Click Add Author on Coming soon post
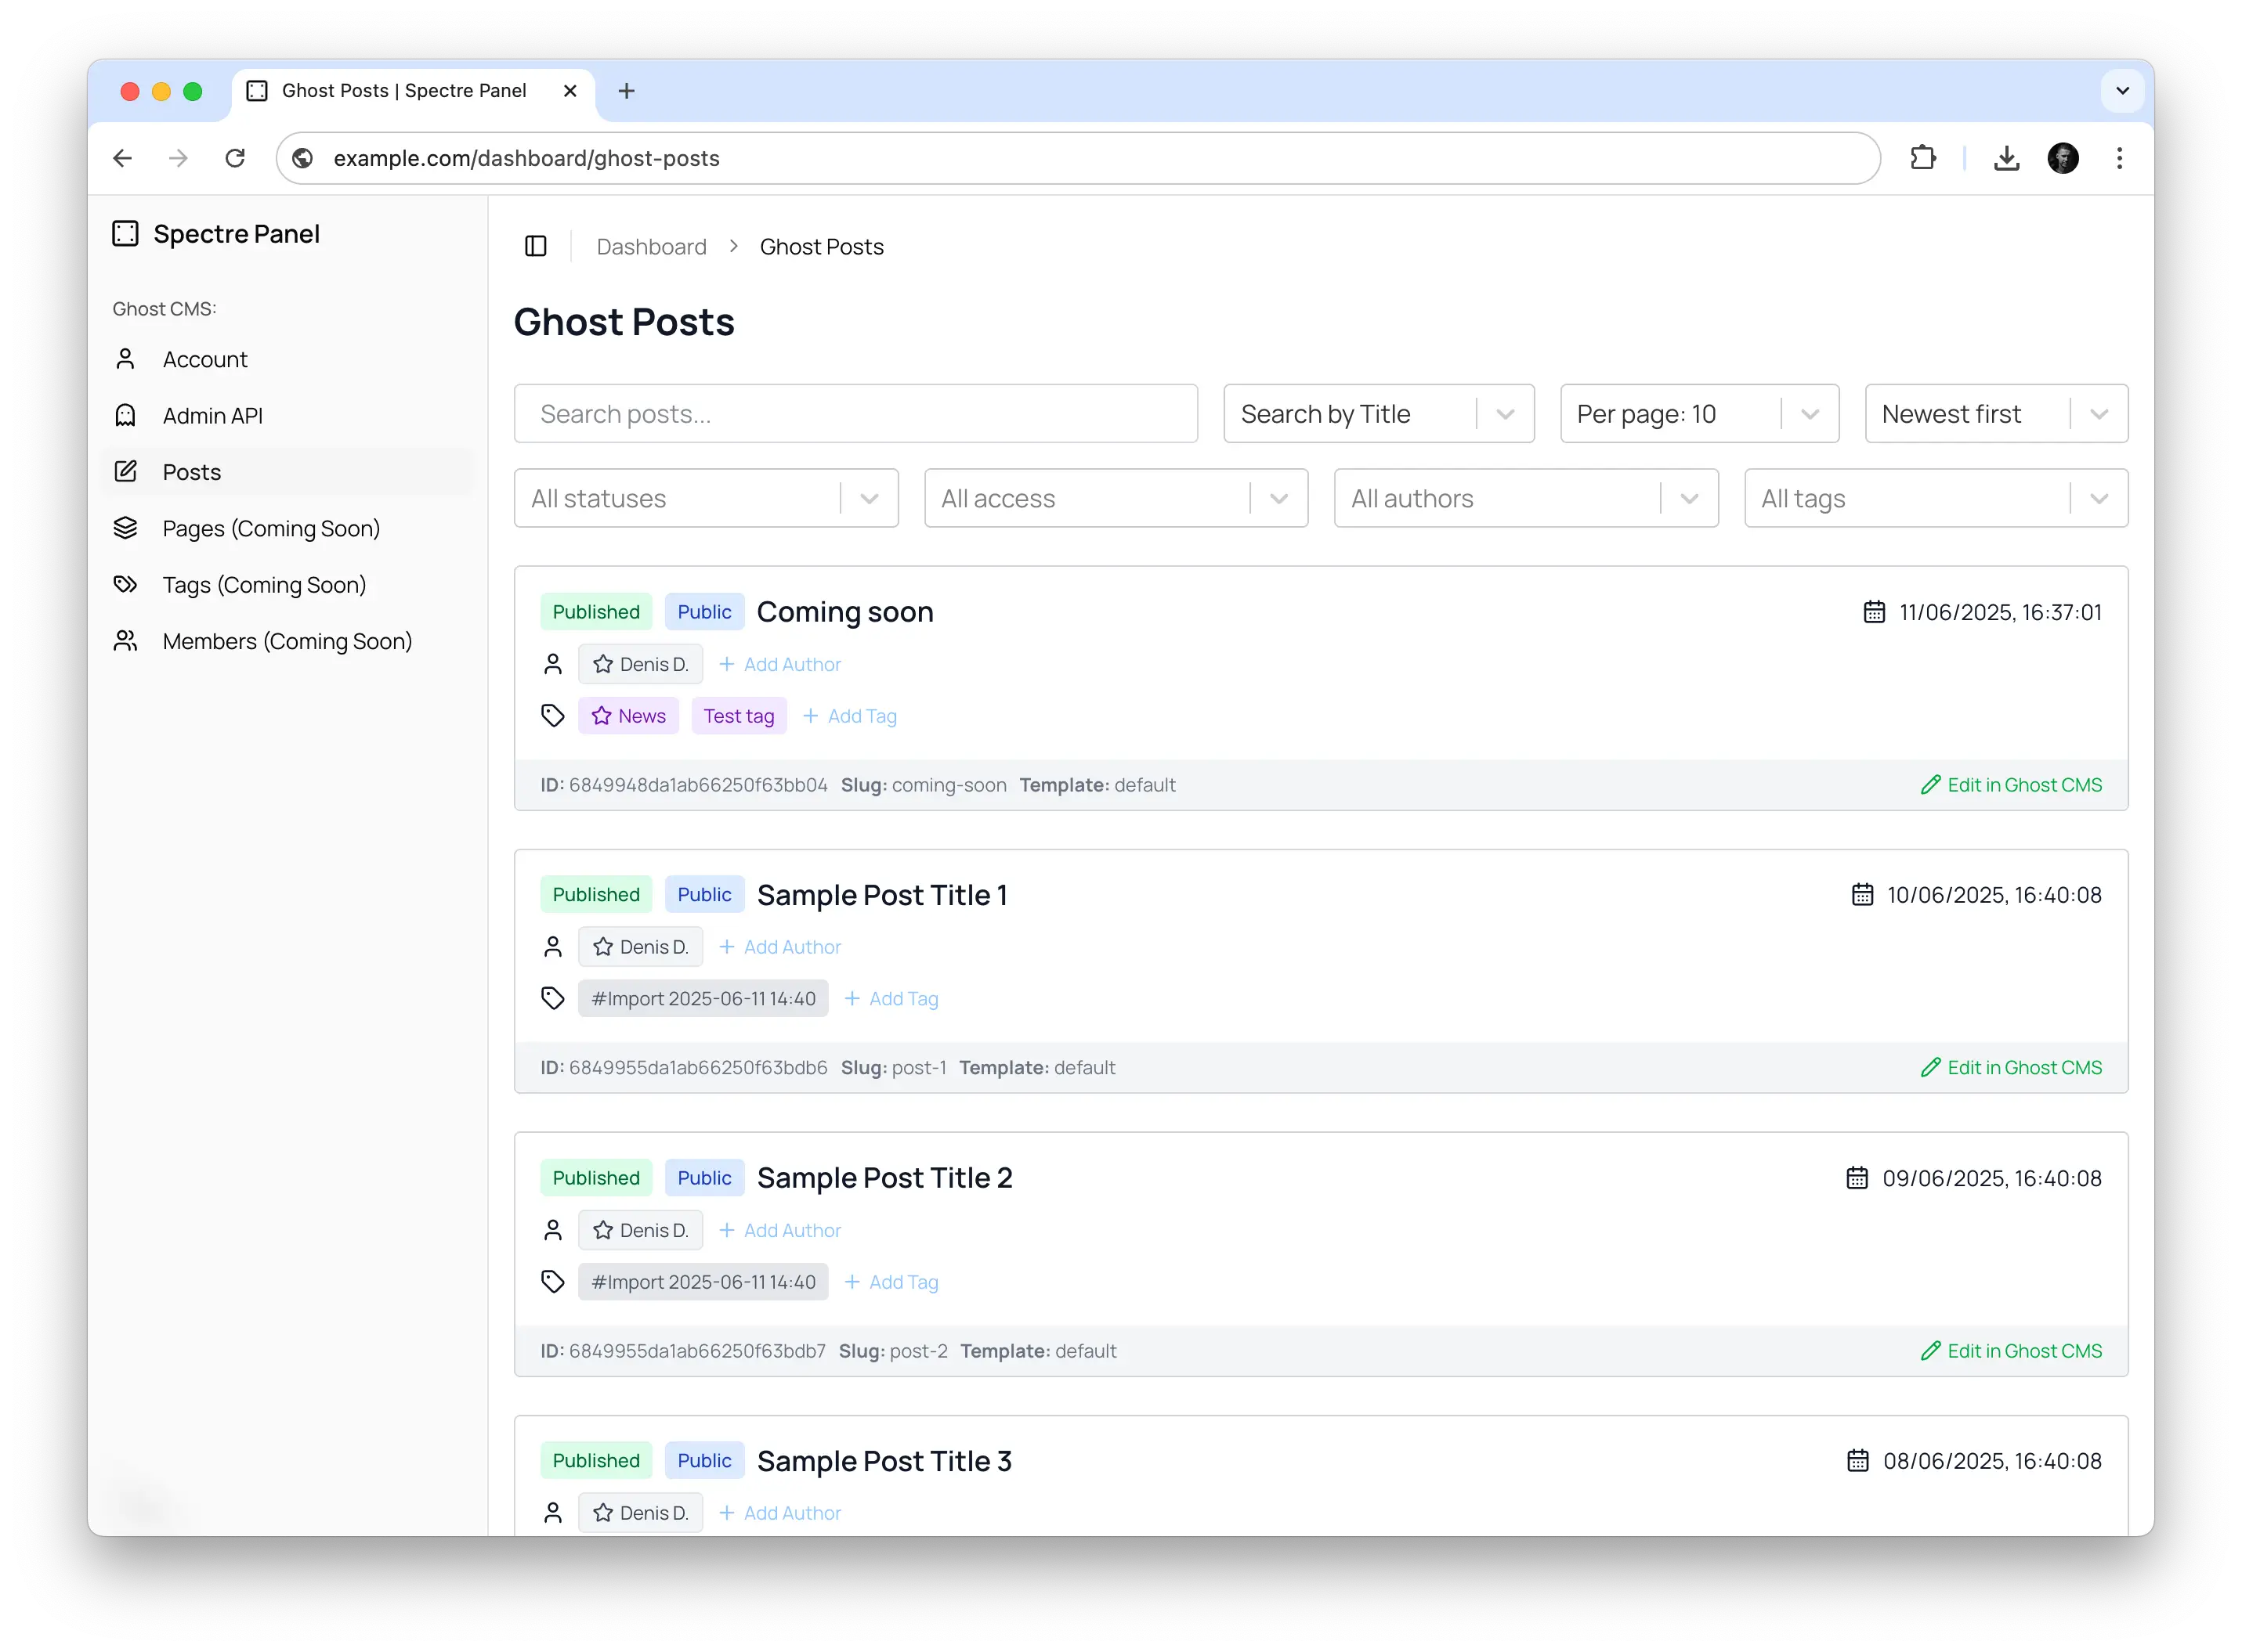The image size is (2242, 1652). coord(780,664)
